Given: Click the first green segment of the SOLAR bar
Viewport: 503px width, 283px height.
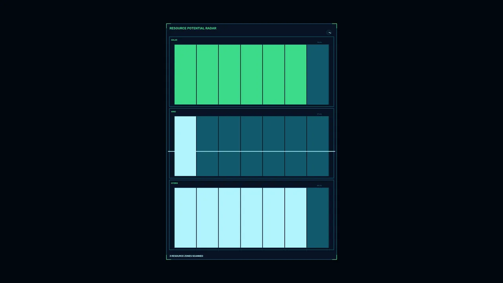Looking at the screenshot, I should pos(185,75).
